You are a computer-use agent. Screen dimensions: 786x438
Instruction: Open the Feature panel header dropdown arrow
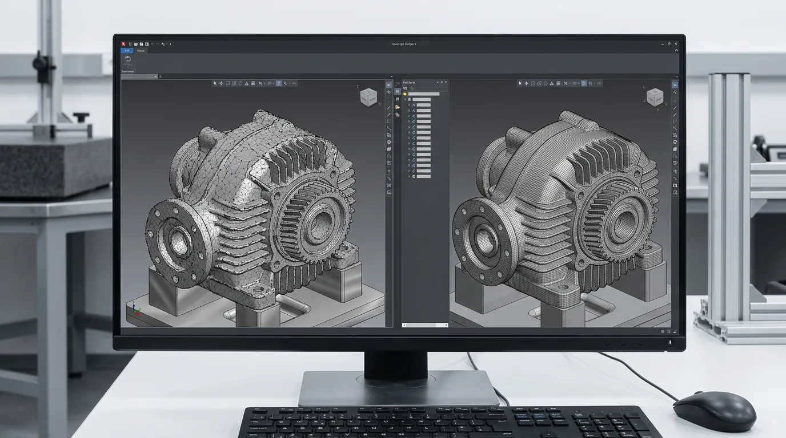[438, 82]
